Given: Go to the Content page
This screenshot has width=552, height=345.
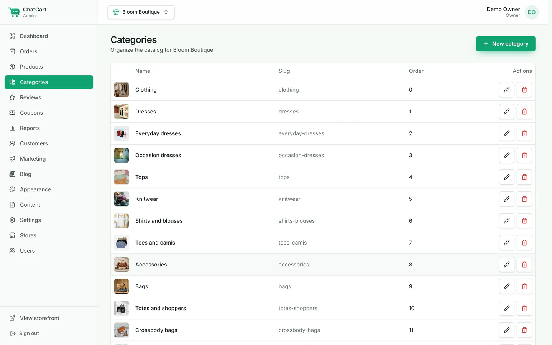Looking at the screenshot, I should tap(49, 205).
